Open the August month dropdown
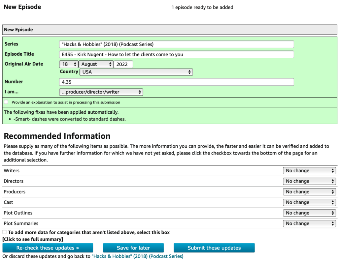This screenshot has width=338, height=260. click(x=96, y=64)
